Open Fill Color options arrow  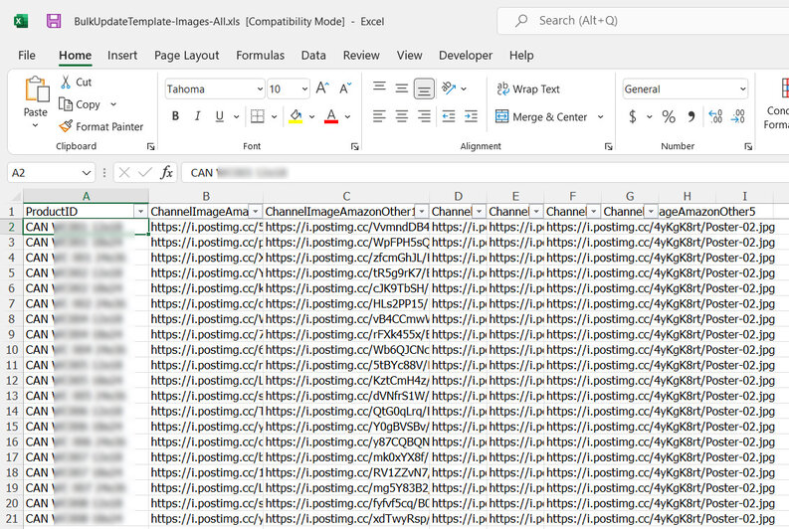point(311,116)
